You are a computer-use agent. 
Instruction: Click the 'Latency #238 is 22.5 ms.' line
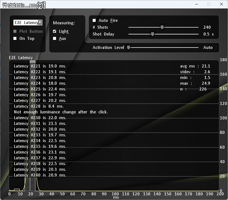tap(40, 164)
